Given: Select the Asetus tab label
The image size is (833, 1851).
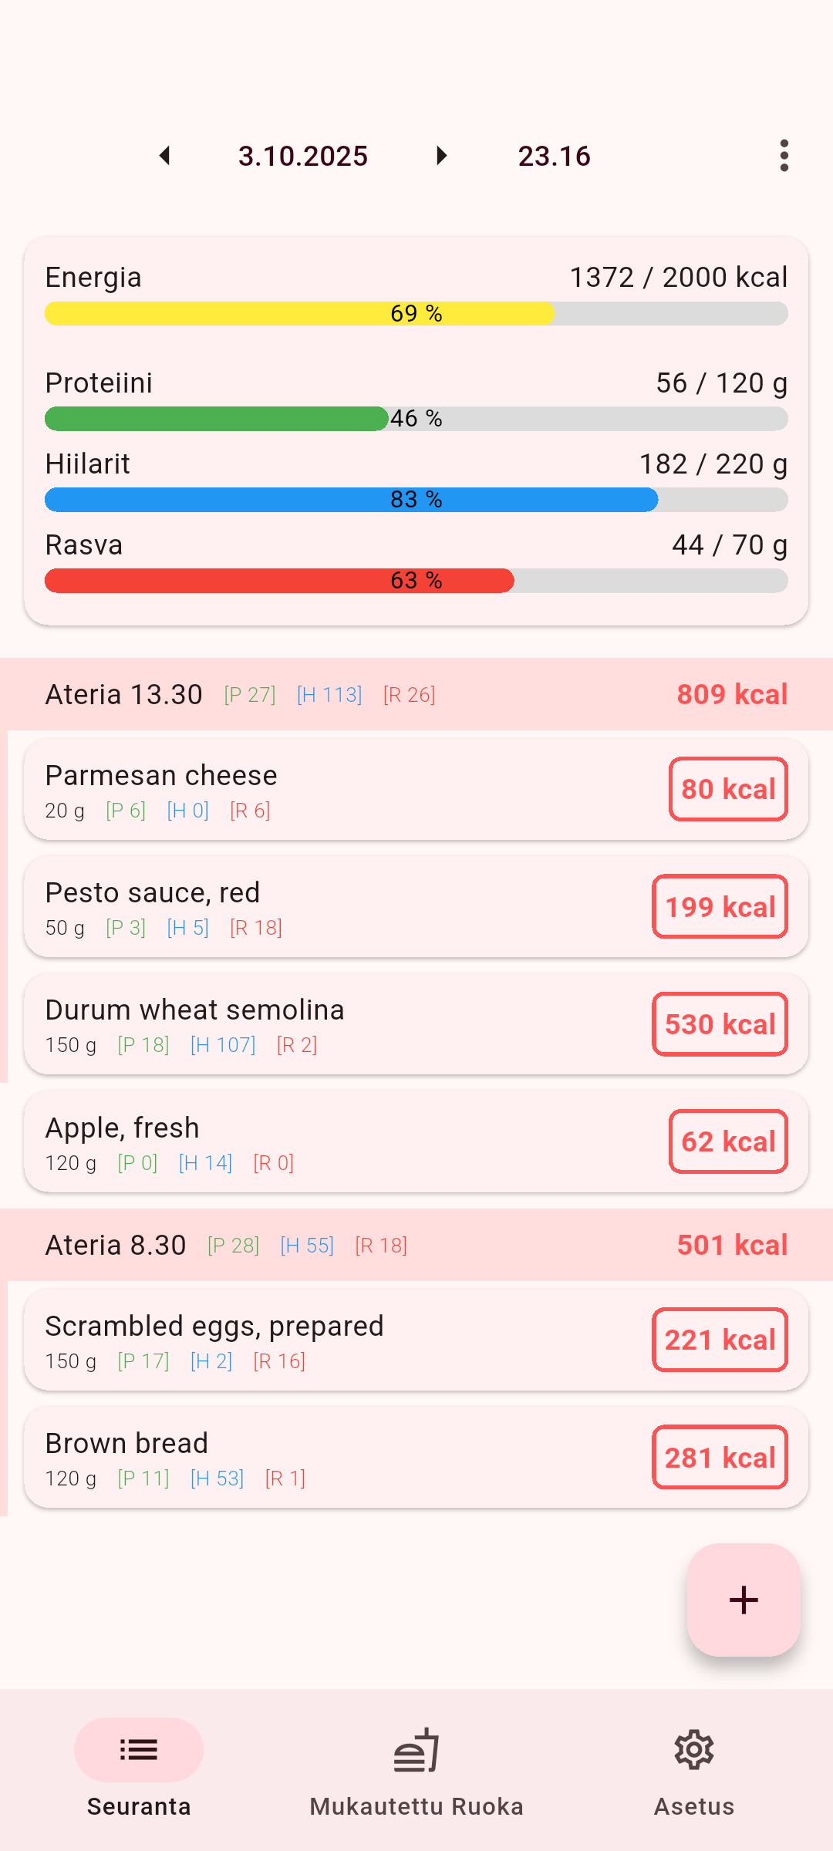Looking at the screenshot, I should [694, 1806].
